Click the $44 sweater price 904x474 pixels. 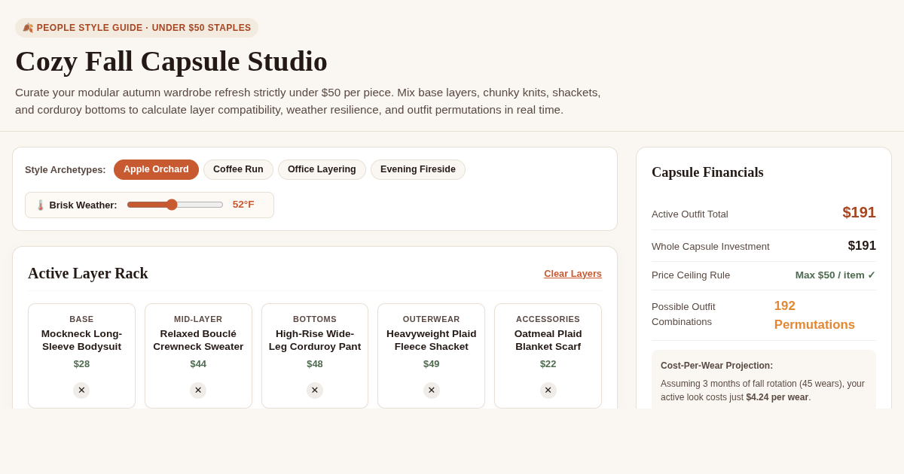tap(198, 364)
